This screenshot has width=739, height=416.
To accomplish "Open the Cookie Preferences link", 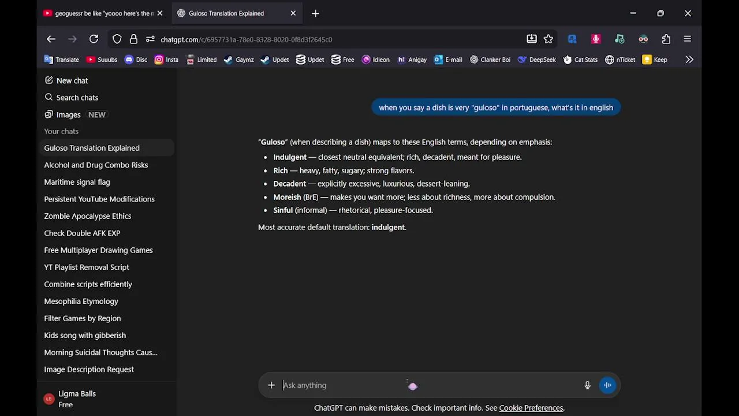I will (531, 408).
